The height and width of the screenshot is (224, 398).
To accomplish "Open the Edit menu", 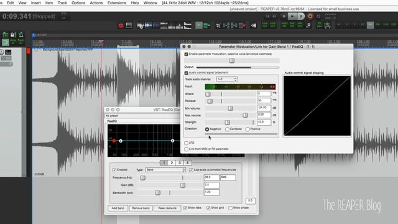I will [11, 2].
